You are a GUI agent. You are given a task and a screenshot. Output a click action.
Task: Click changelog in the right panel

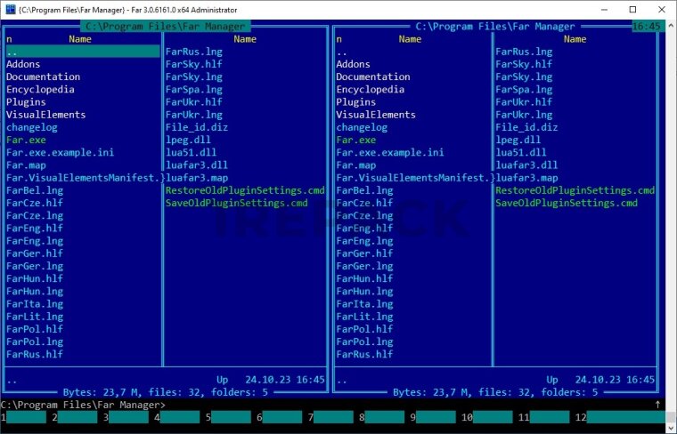(362, 128)
